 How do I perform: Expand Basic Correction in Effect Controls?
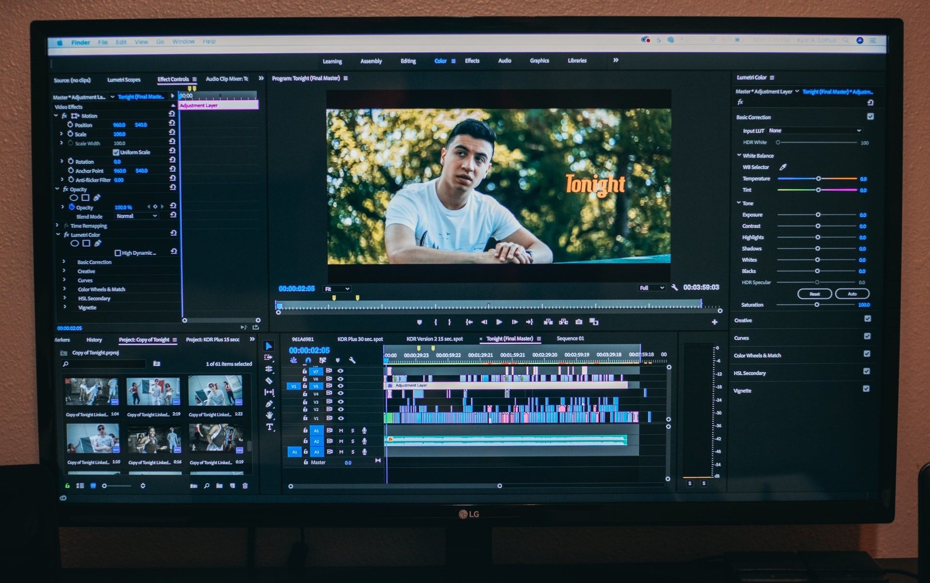(x=64, y=262)
